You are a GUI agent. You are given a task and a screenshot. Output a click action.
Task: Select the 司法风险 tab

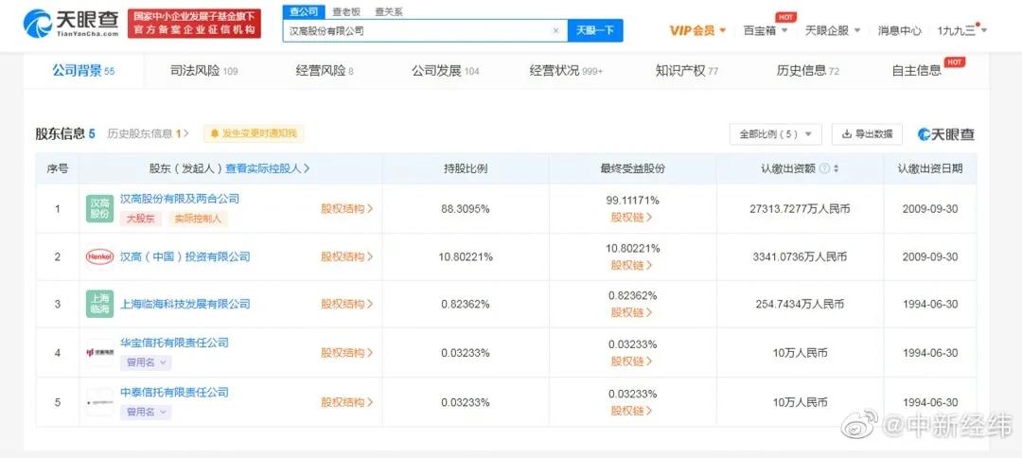click(x=203, y=71)
